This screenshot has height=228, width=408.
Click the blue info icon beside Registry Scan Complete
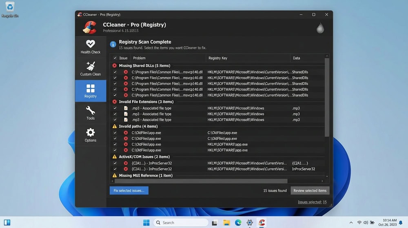[x=113, y=44]
